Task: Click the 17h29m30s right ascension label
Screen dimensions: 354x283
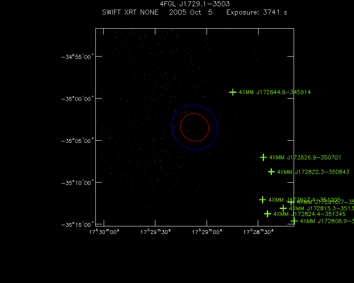Action: [x=155, y=232]
